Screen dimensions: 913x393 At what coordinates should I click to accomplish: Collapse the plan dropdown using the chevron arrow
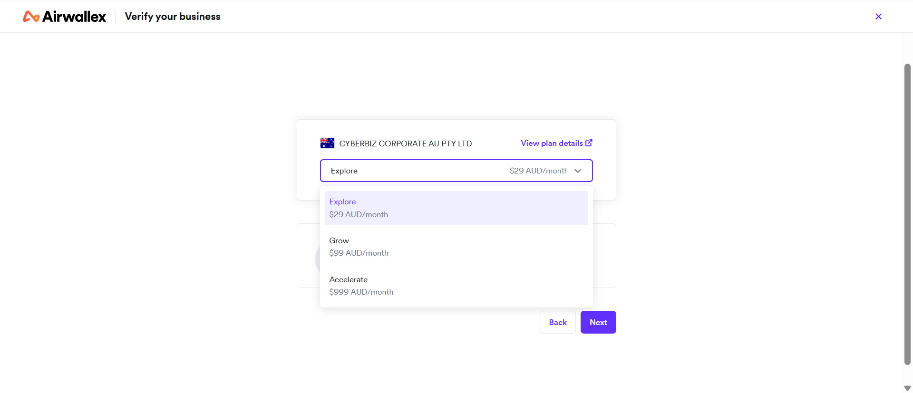(578, 171)
